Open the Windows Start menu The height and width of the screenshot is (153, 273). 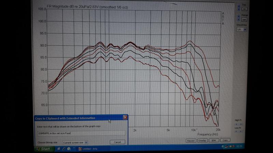point(44,149)
